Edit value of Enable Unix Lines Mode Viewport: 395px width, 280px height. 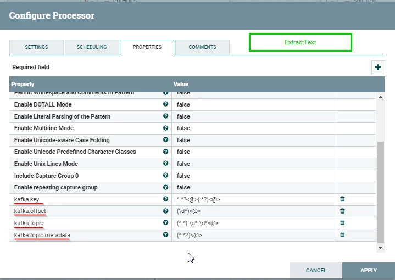click(x=253, y=164)
